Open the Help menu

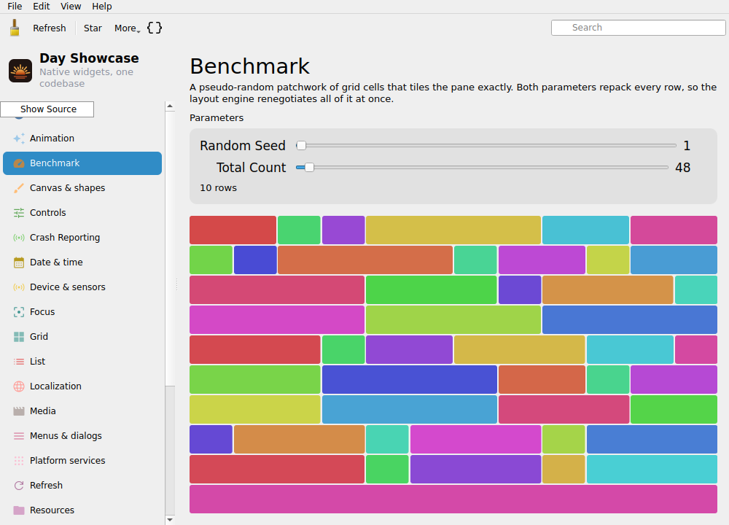click(102, 7)
